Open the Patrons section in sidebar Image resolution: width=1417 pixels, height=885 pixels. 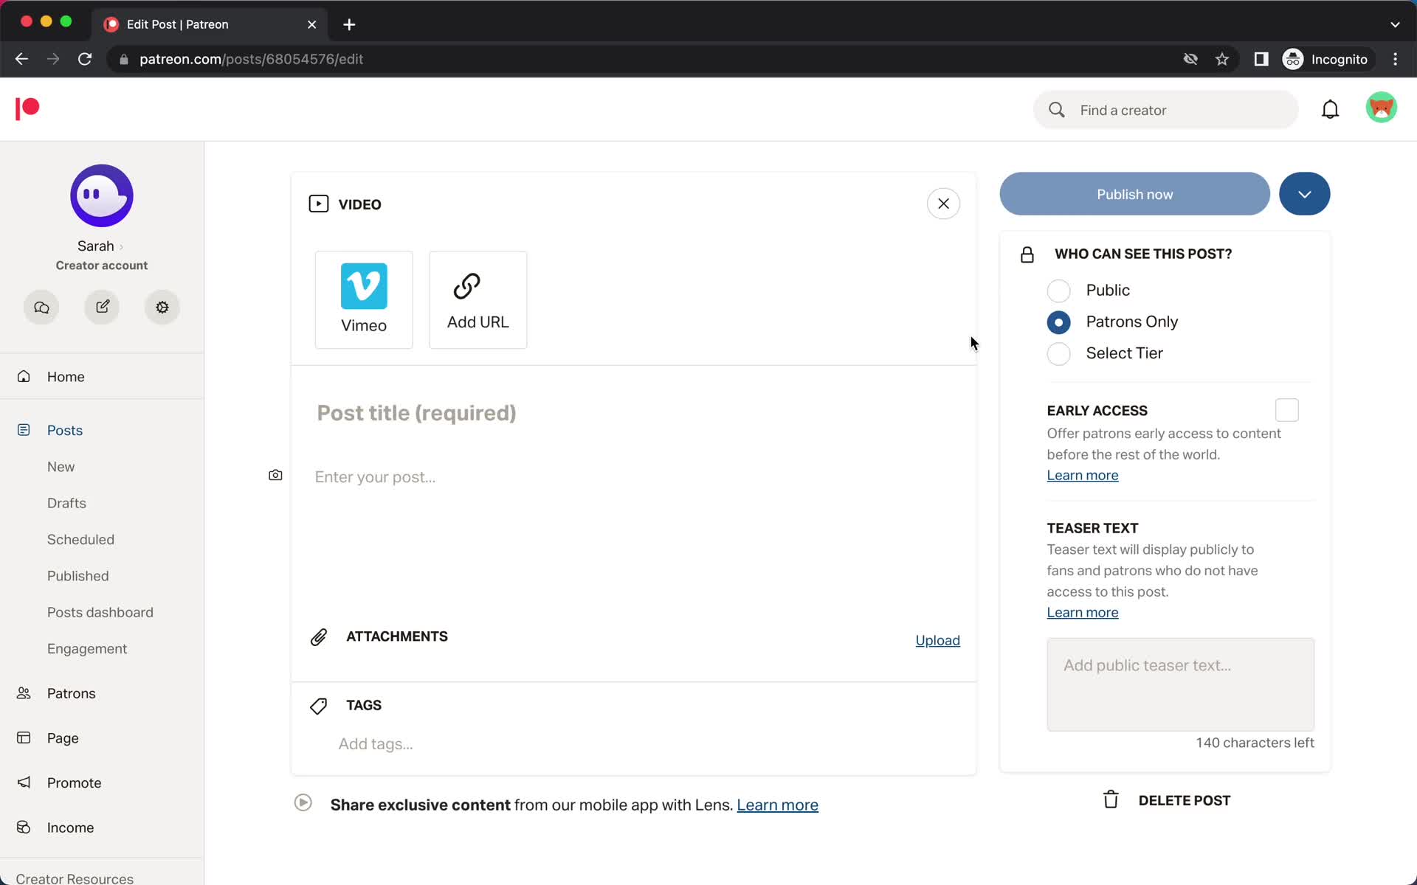click(70, 693)
